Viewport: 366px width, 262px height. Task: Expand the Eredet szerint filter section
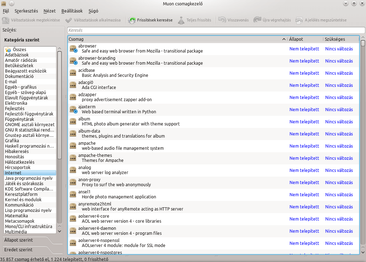[19, 250]
